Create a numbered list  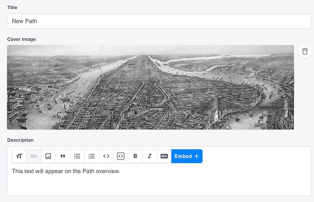click(x=92, y=156)
